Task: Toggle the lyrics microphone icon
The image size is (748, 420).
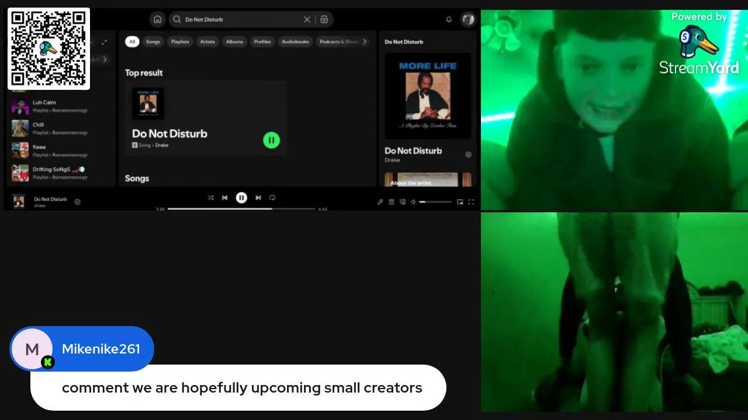Action: [x=380, y=202]
